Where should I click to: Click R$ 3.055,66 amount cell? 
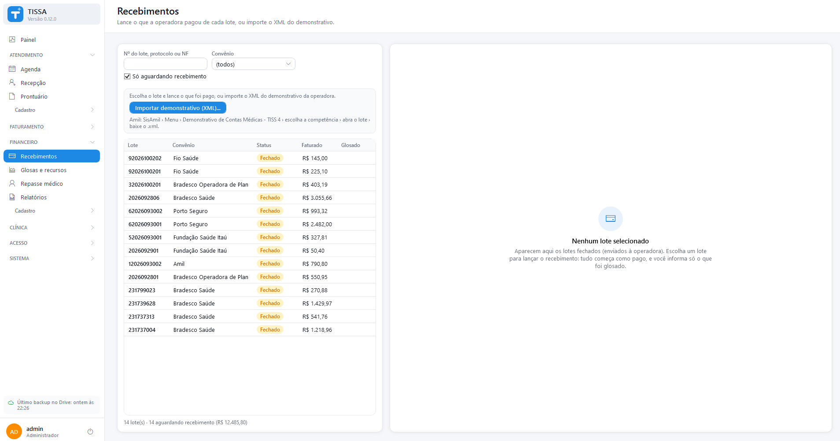point(317,198)
